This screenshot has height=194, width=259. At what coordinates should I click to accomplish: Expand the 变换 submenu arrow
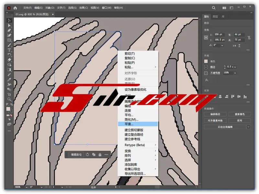point(155,151)
